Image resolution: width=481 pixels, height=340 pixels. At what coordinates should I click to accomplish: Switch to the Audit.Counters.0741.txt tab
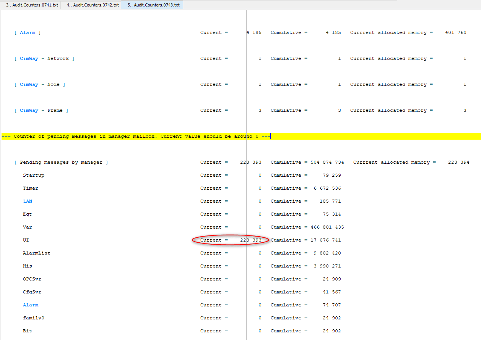click(31, 5)
